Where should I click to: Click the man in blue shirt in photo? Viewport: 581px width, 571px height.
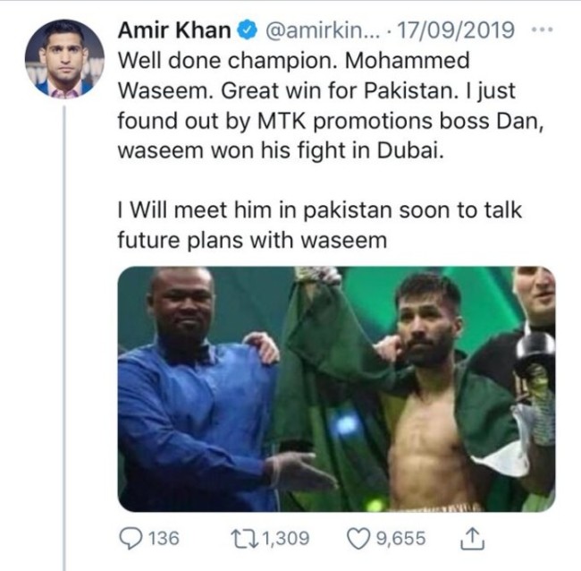192,394
